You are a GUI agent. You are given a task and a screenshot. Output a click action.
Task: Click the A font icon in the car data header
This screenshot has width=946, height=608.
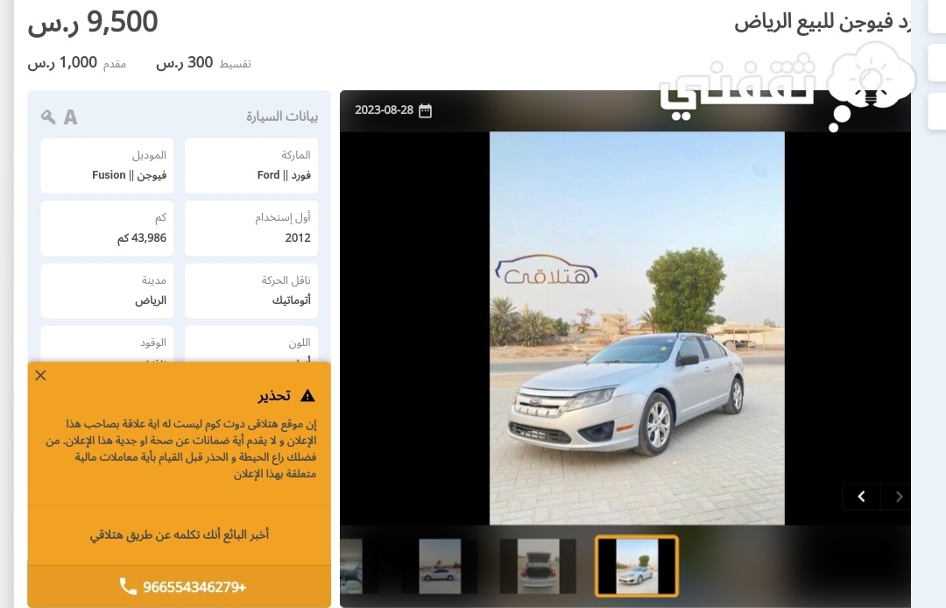[71, 117]
